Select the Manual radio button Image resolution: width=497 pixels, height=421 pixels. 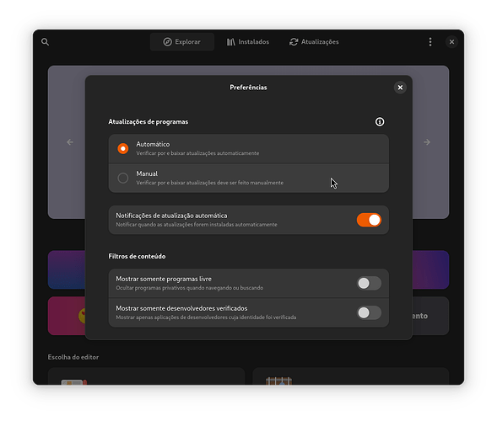(123, 178)
